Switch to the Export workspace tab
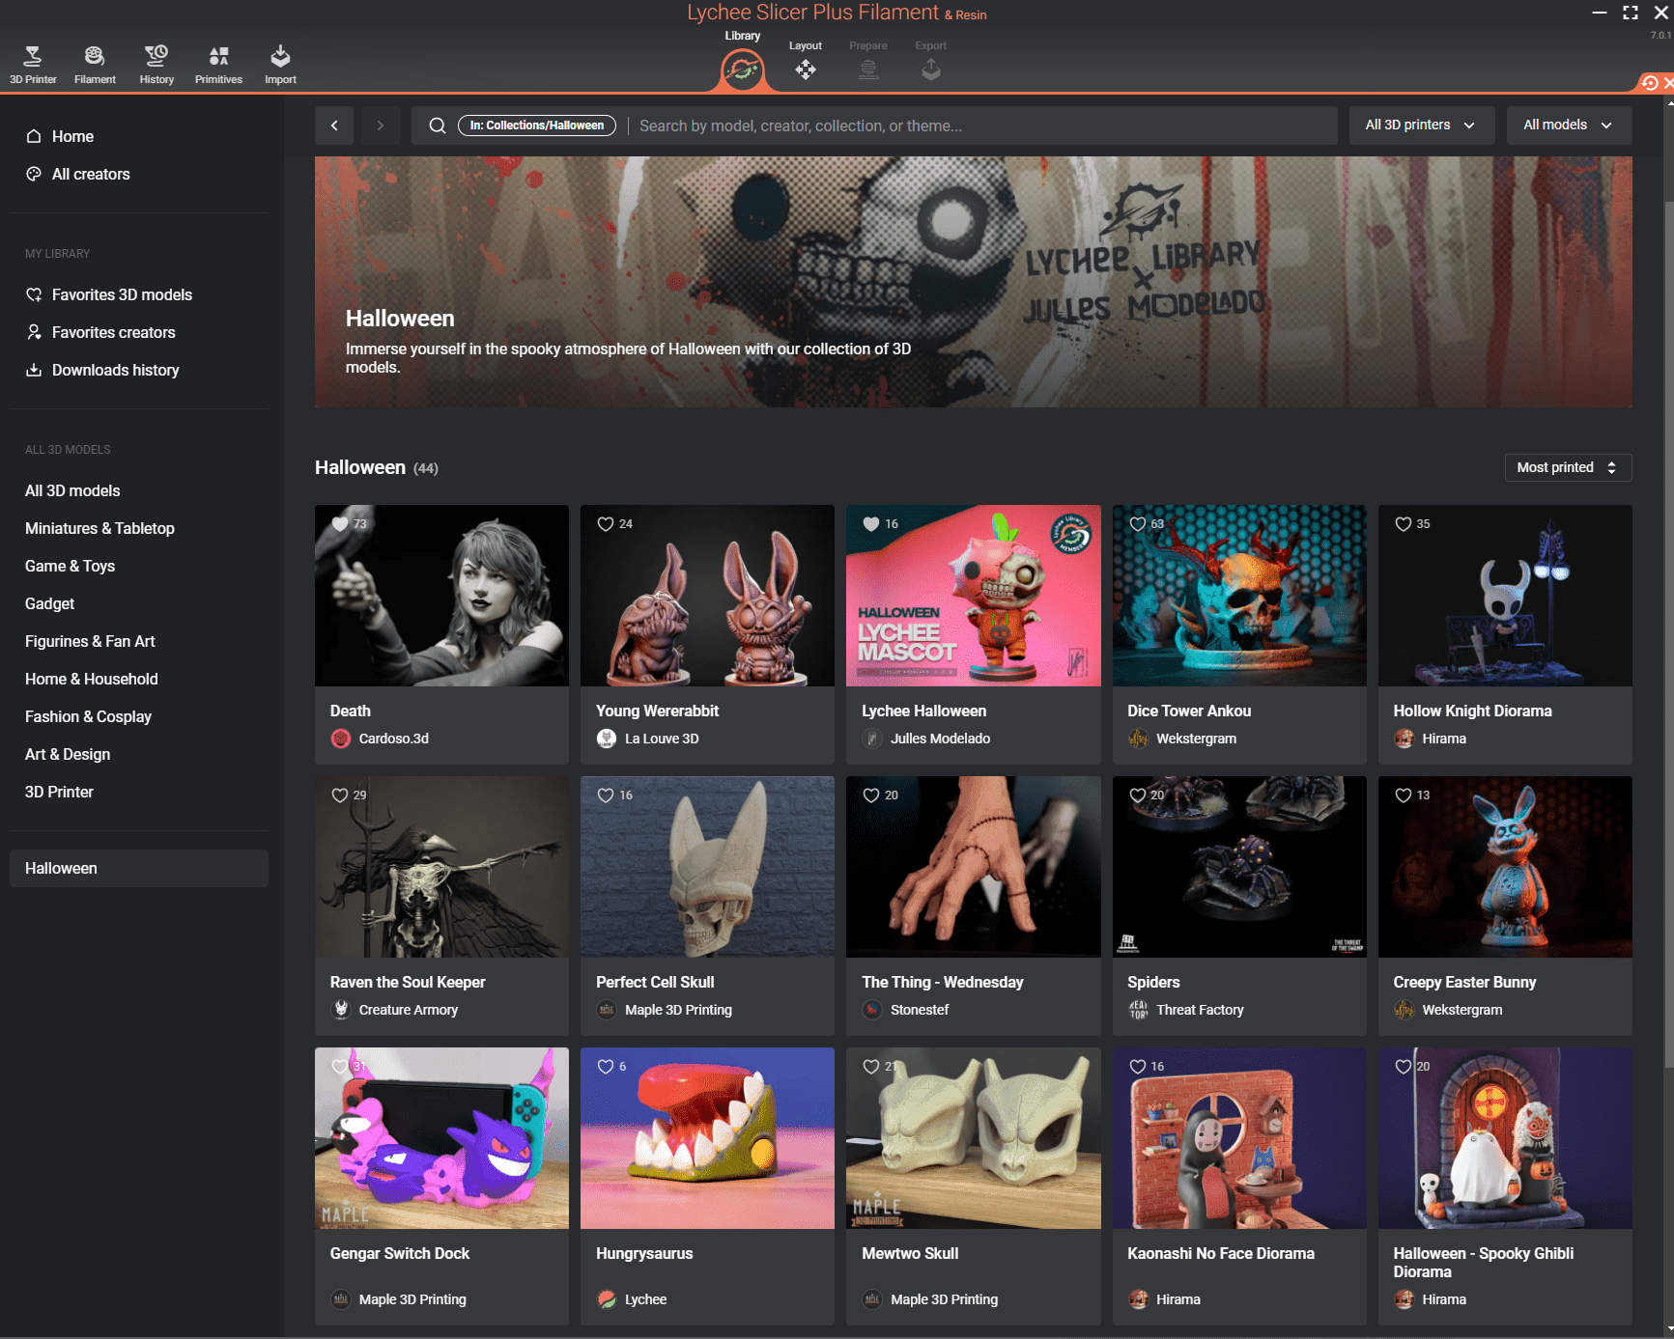 click(931, 61)
